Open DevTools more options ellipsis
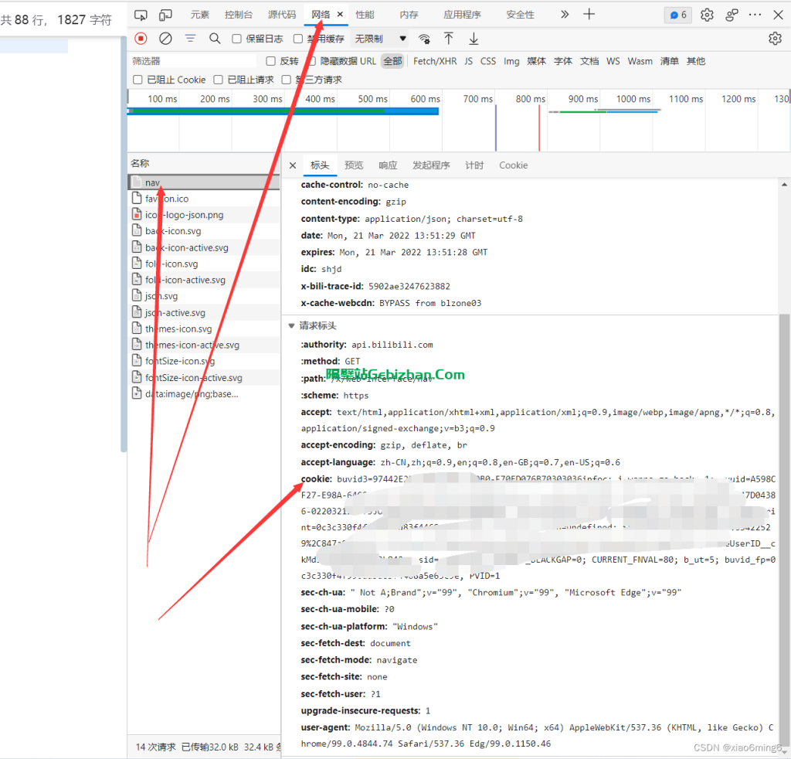Viewport: 791px width, 759px height. point(755,15)
